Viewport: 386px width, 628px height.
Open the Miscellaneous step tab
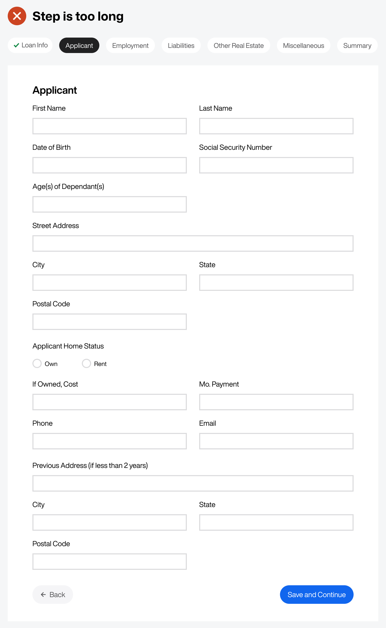[303, 46]
